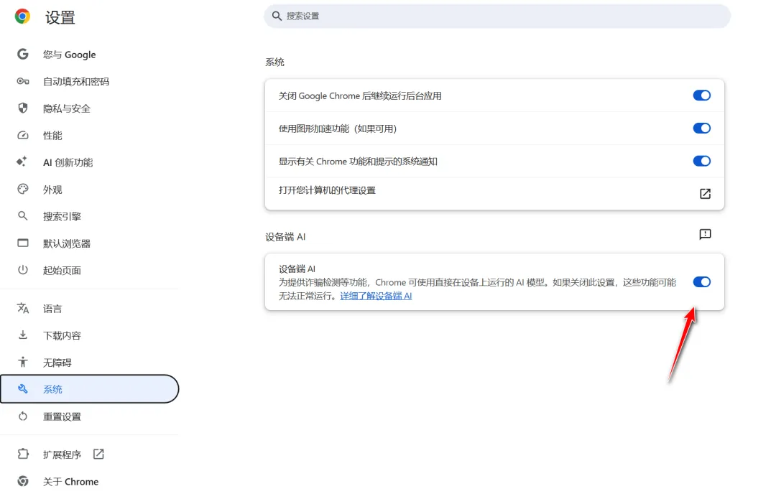
Task: Focus the 搜索设置 search field
Action: pyautogui.click(x=497, y=16)
